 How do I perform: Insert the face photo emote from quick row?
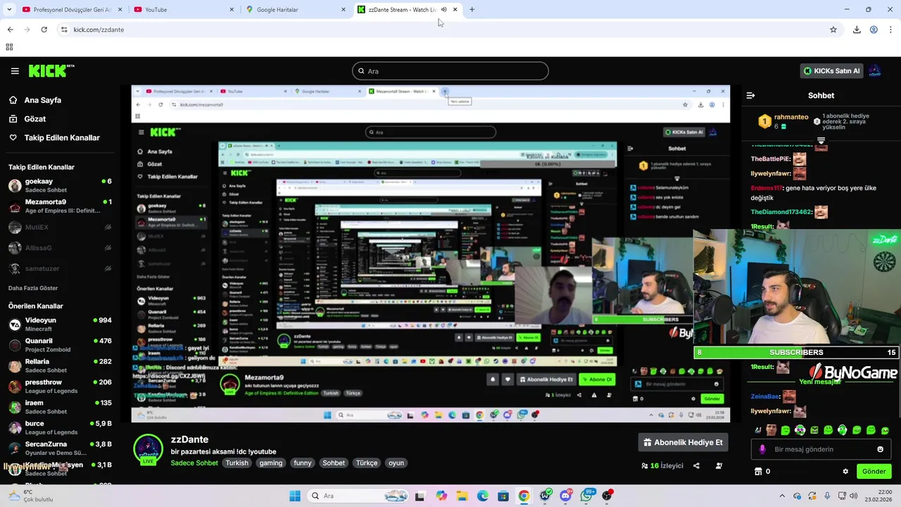tap(771, 430)
